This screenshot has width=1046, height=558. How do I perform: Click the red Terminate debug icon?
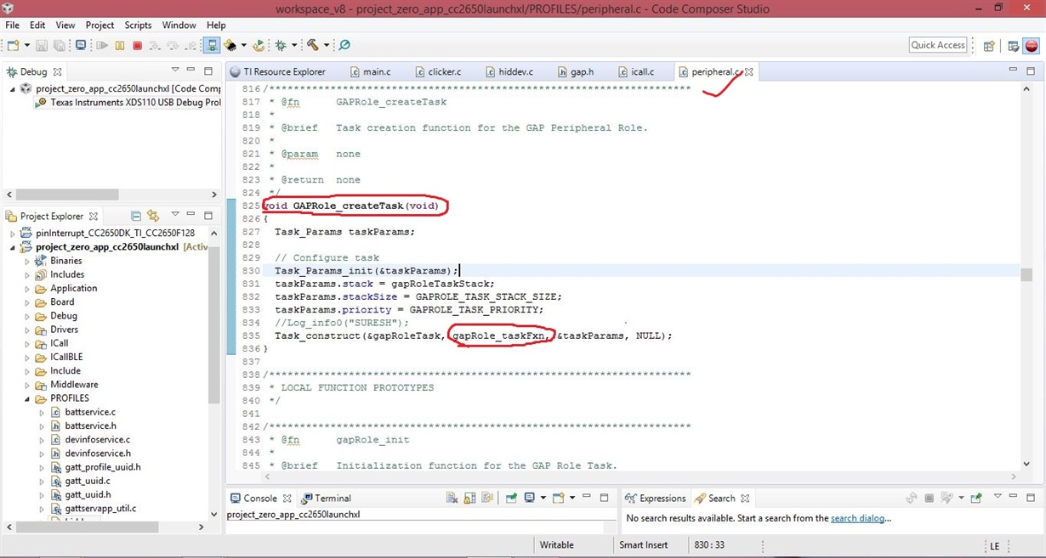coord(138,45)
